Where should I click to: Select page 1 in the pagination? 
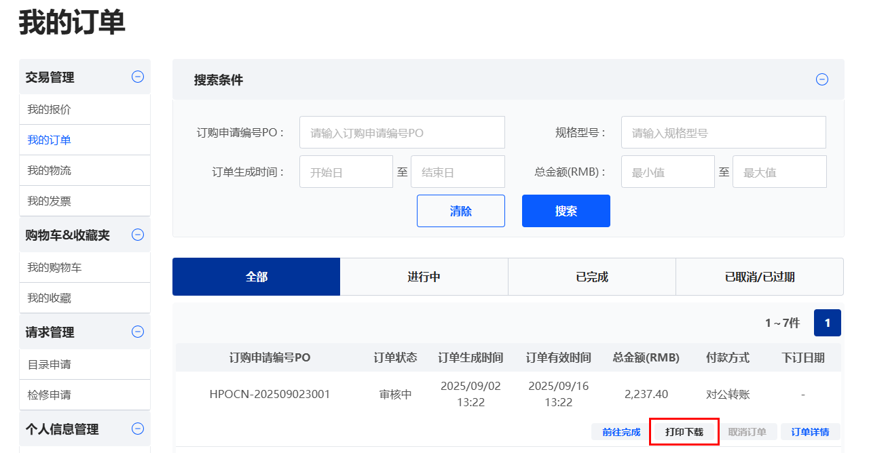tap(827, 323)
